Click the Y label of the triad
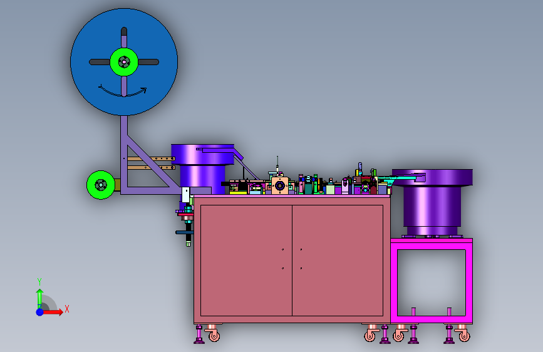 click(39, 282)
